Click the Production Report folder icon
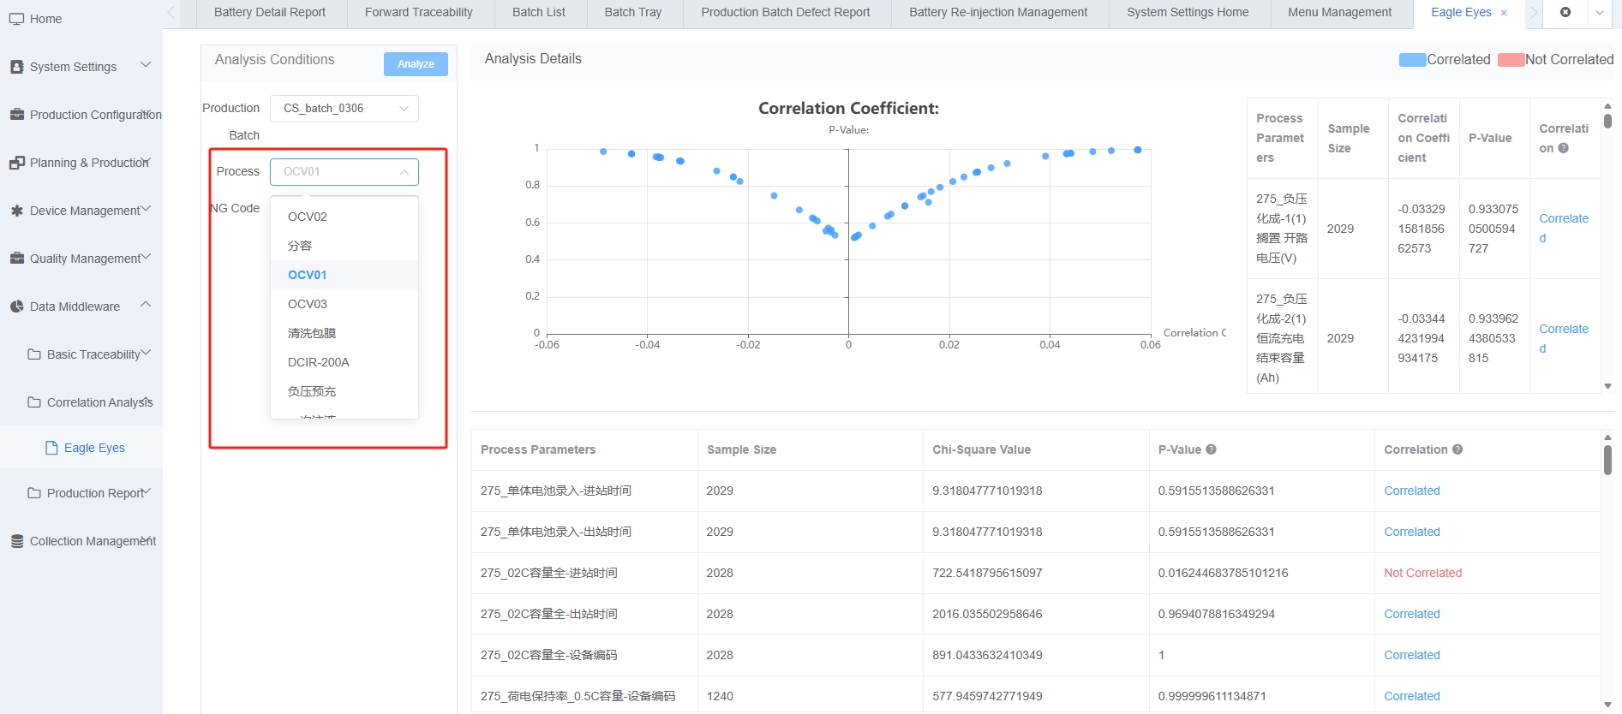The width and height of the screenshot is (1622, 714). [x=34, y=493]
